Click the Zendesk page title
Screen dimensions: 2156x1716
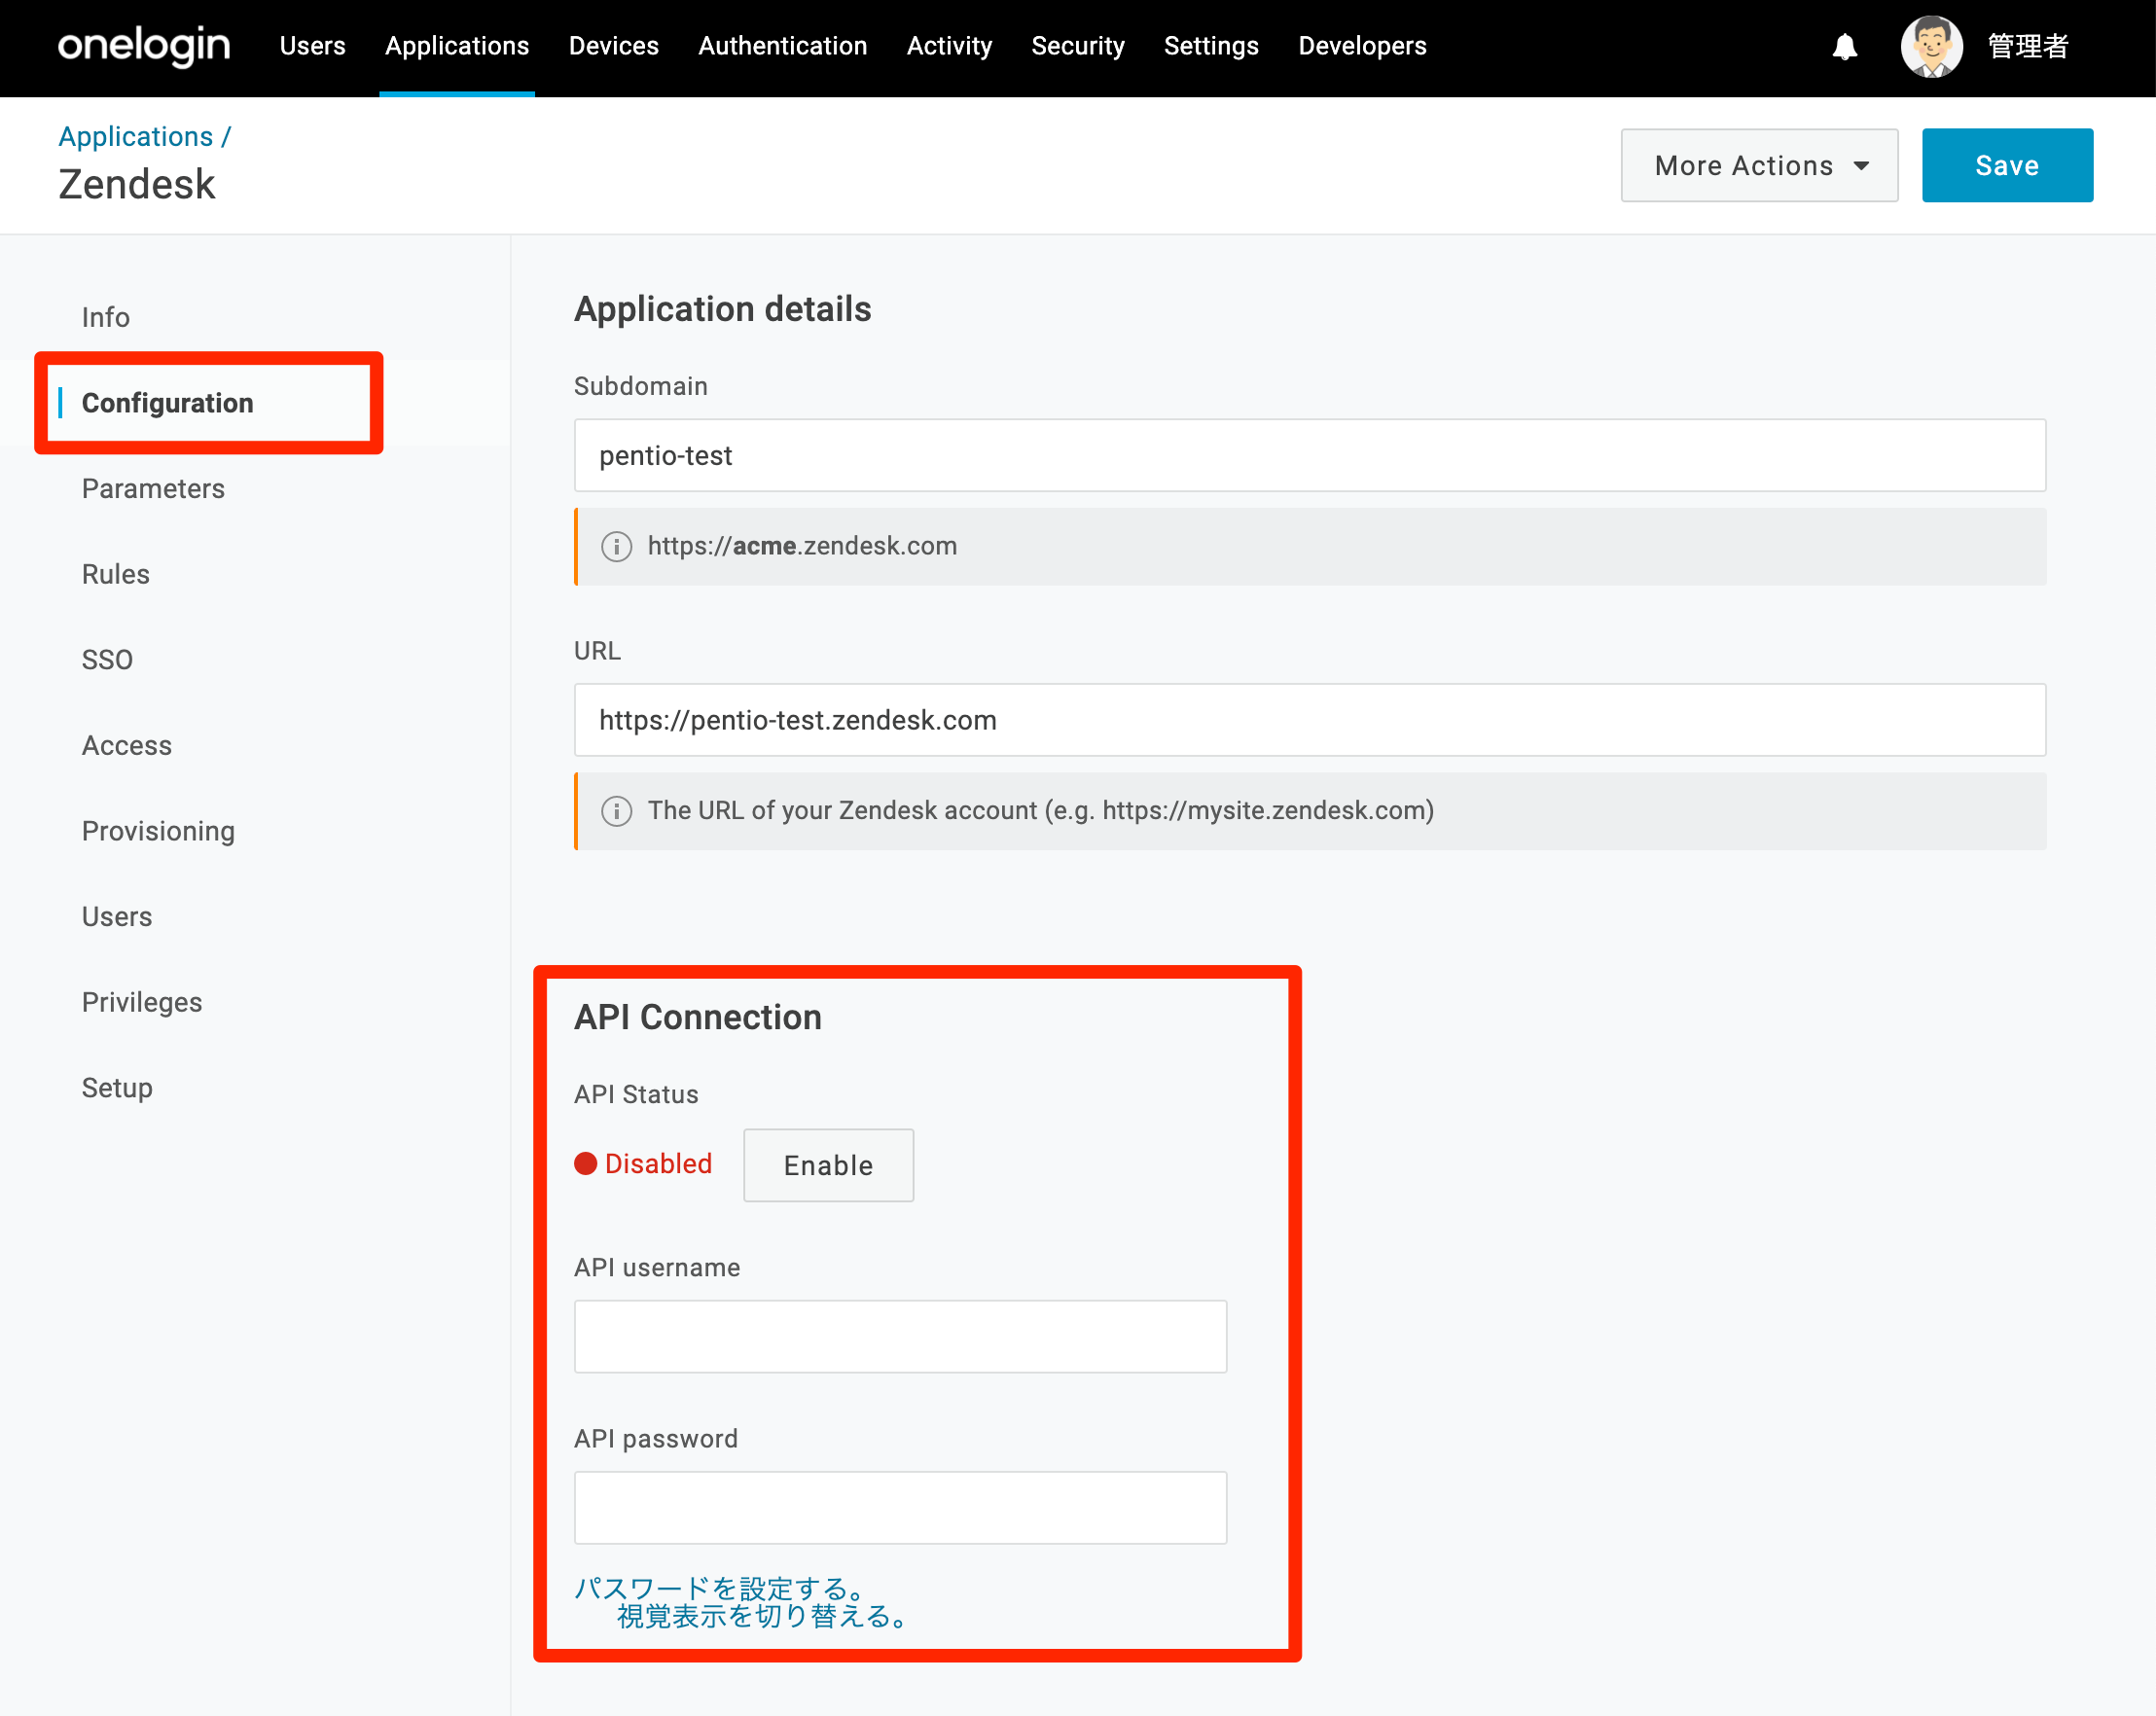(136, 185)
